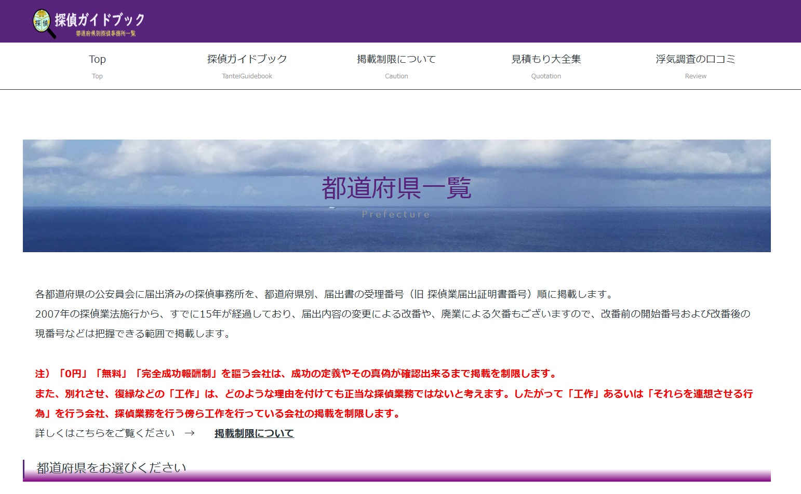Image resolution: width=801 pixels, height=494 pixels.
Task: Click the arrow before 掲載制限について link
Action: click(x=190, y=433)
